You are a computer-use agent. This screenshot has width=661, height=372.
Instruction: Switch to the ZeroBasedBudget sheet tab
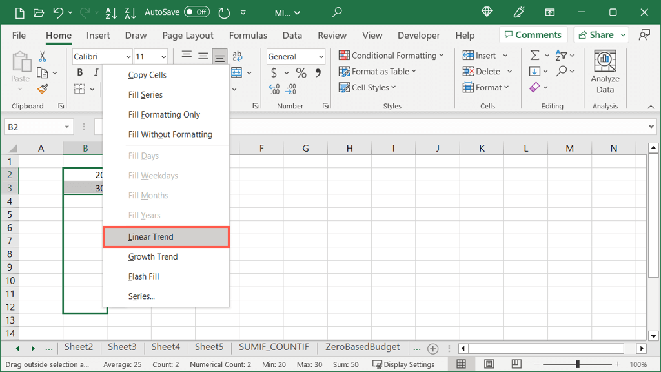tap(363, 347)
